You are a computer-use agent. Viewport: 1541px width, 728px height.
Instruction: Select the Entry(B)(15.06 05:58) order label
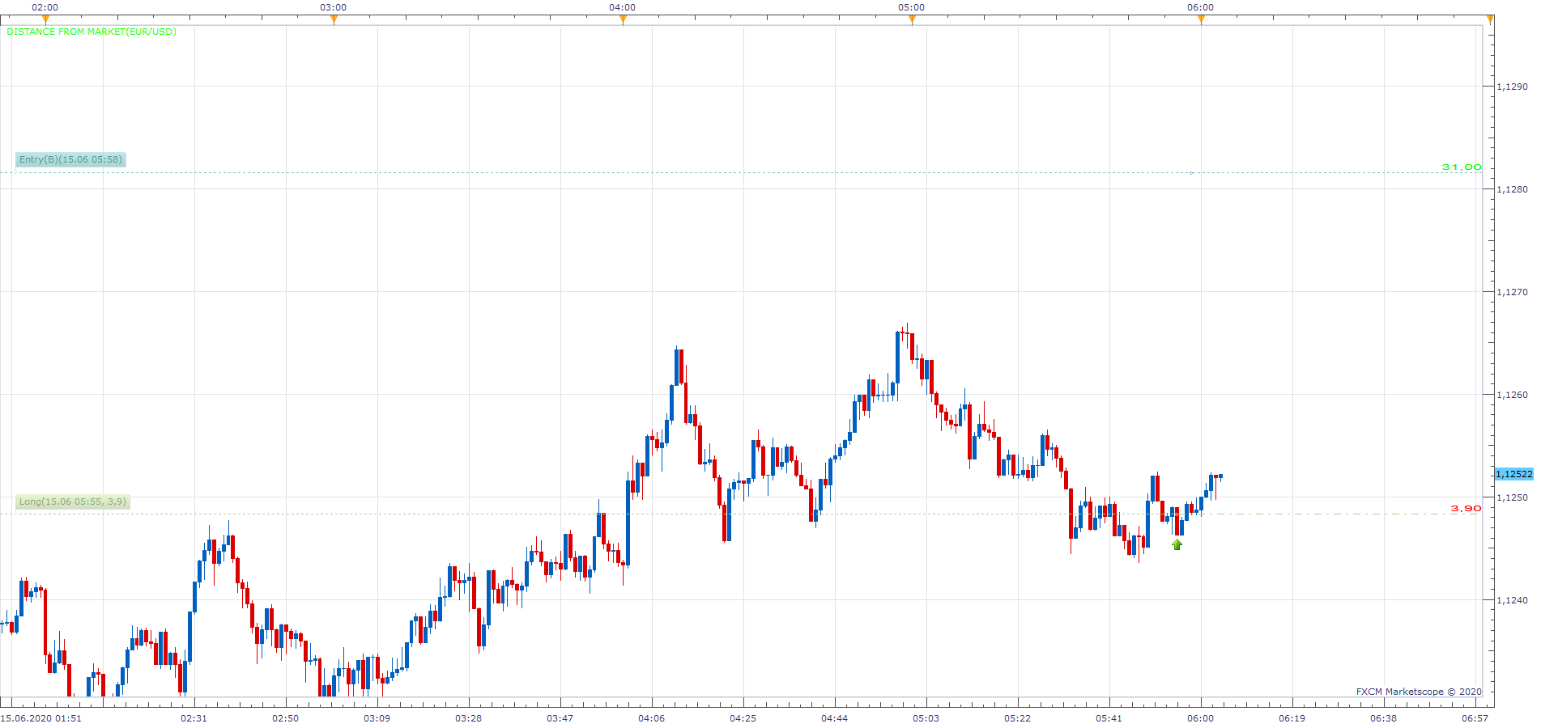70,159
